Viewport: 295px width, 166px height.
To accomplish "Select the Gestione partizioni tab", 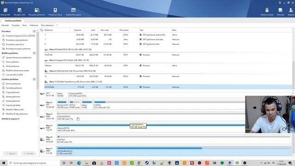I will coord(13,21).
